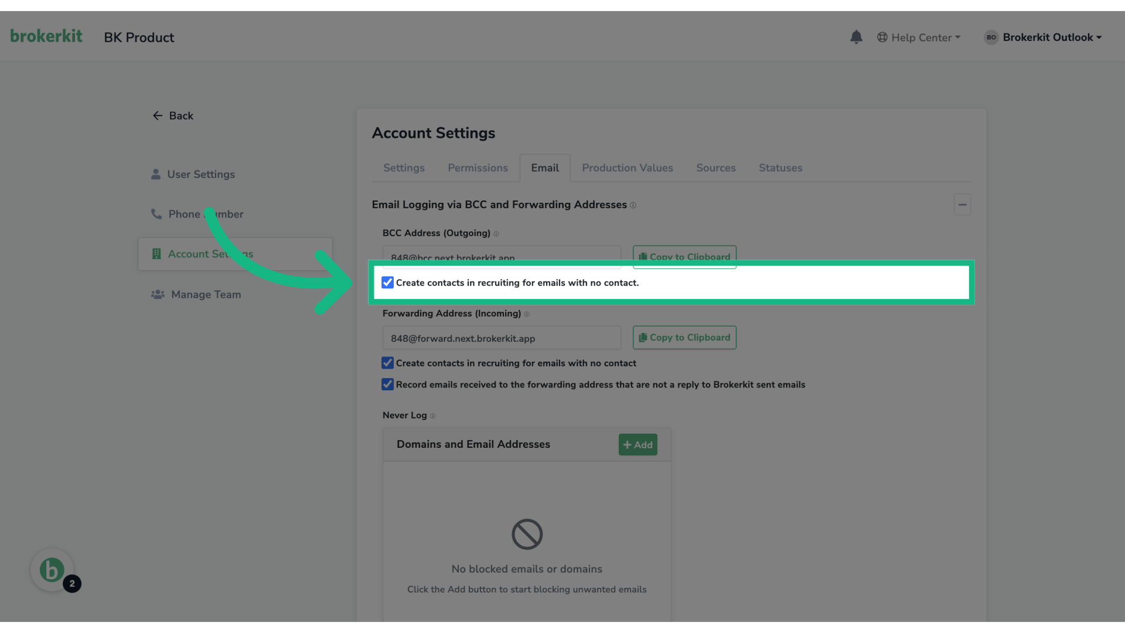Click the Back arrow icon
This screenshot has width=1125, height=633.
coord(157,115)
